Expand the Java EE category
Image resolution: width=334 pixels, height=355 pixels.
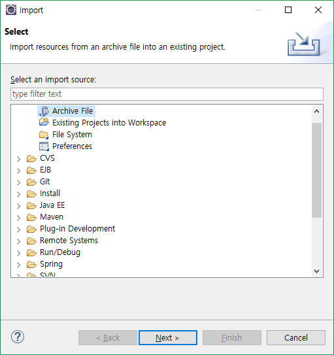click(19, 206)
